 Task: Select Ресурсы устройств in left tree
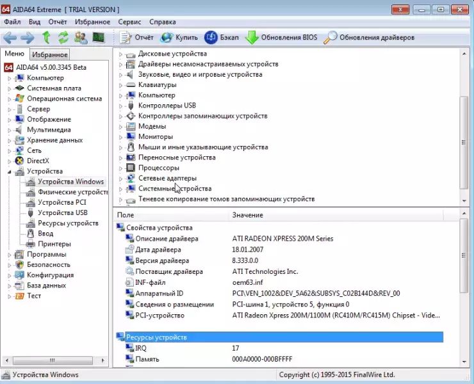[x=68, y=223]
